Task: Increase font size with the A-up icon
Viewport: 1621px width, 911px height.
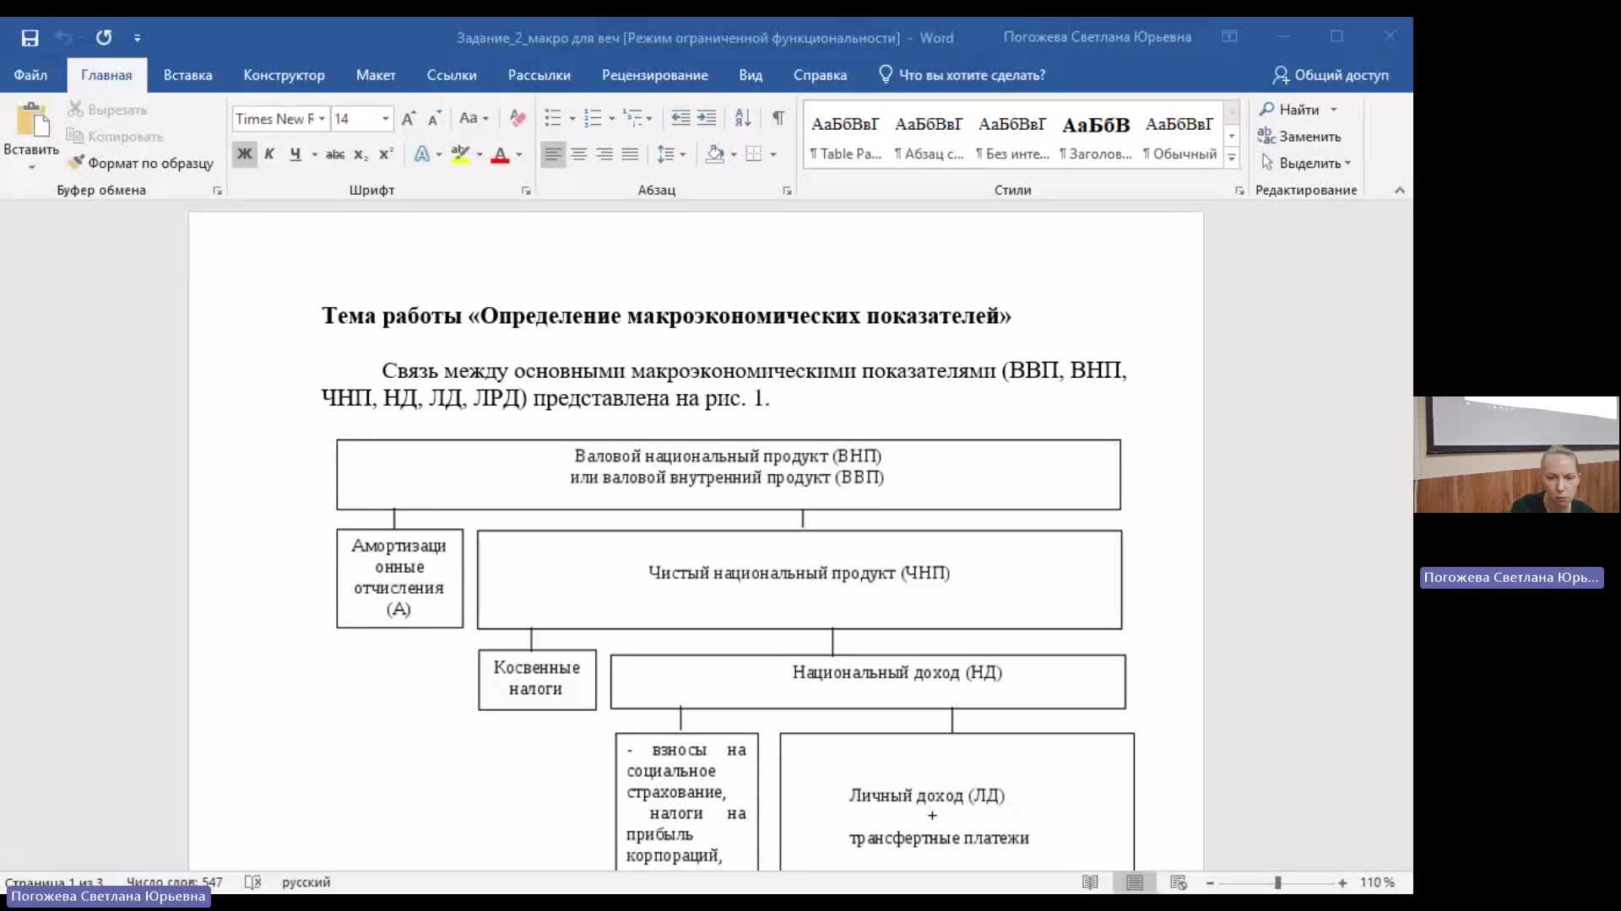Action: pos(409,119)
